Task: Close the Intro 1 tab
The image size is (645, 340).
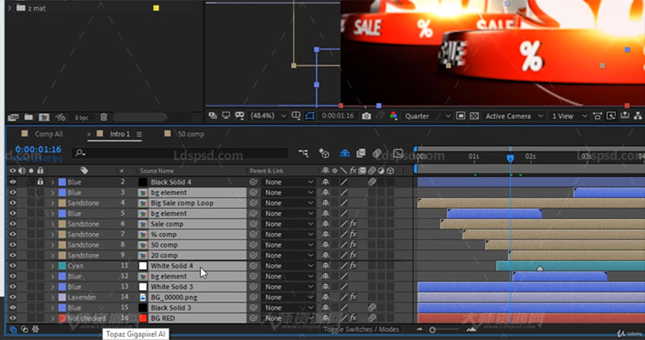Action: coord(89,134)
